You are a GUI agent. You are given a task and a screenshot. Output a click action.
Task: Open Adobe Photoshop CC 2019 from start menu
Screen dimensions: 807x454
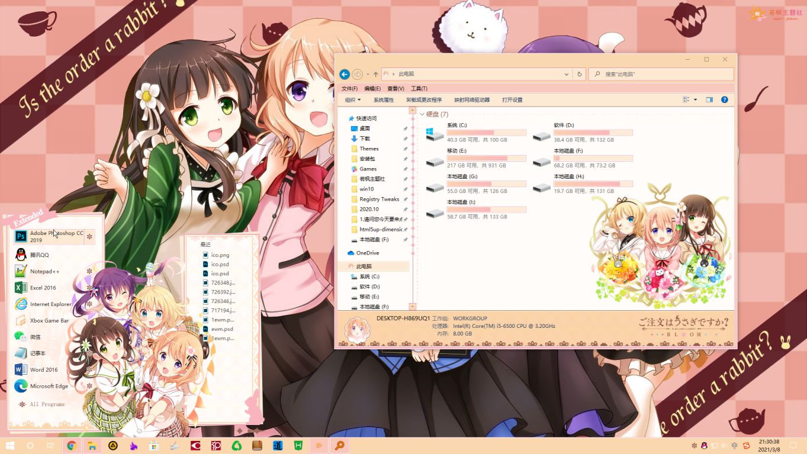point(49,237)
